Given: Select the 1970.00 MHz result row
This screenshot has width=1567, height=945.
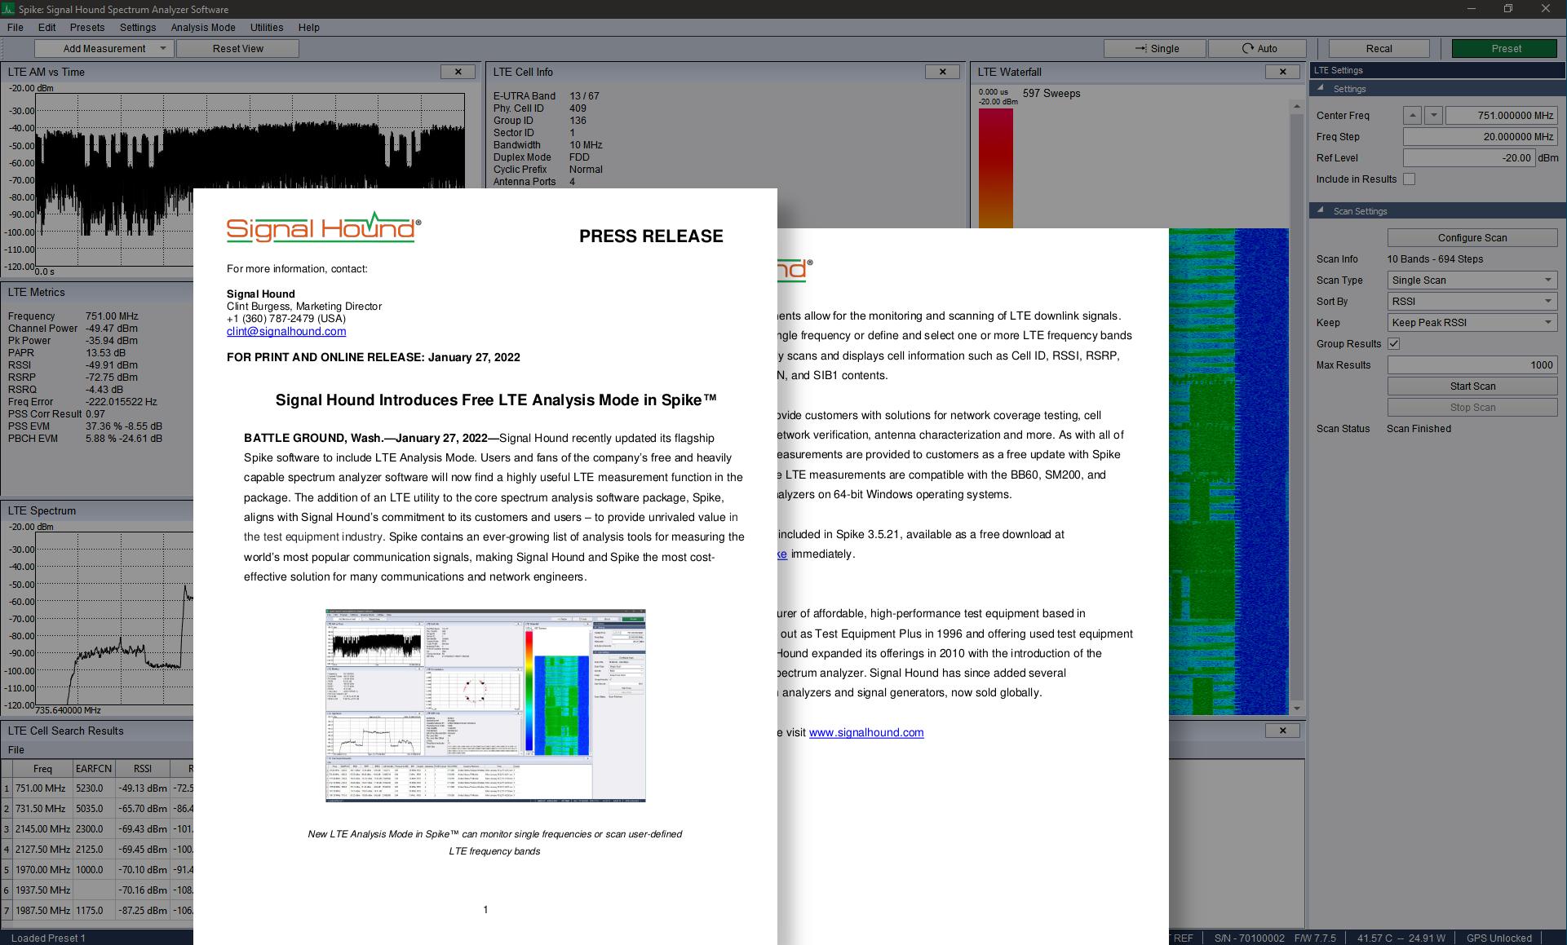Looking at the screenshot, I should point(98,870).
